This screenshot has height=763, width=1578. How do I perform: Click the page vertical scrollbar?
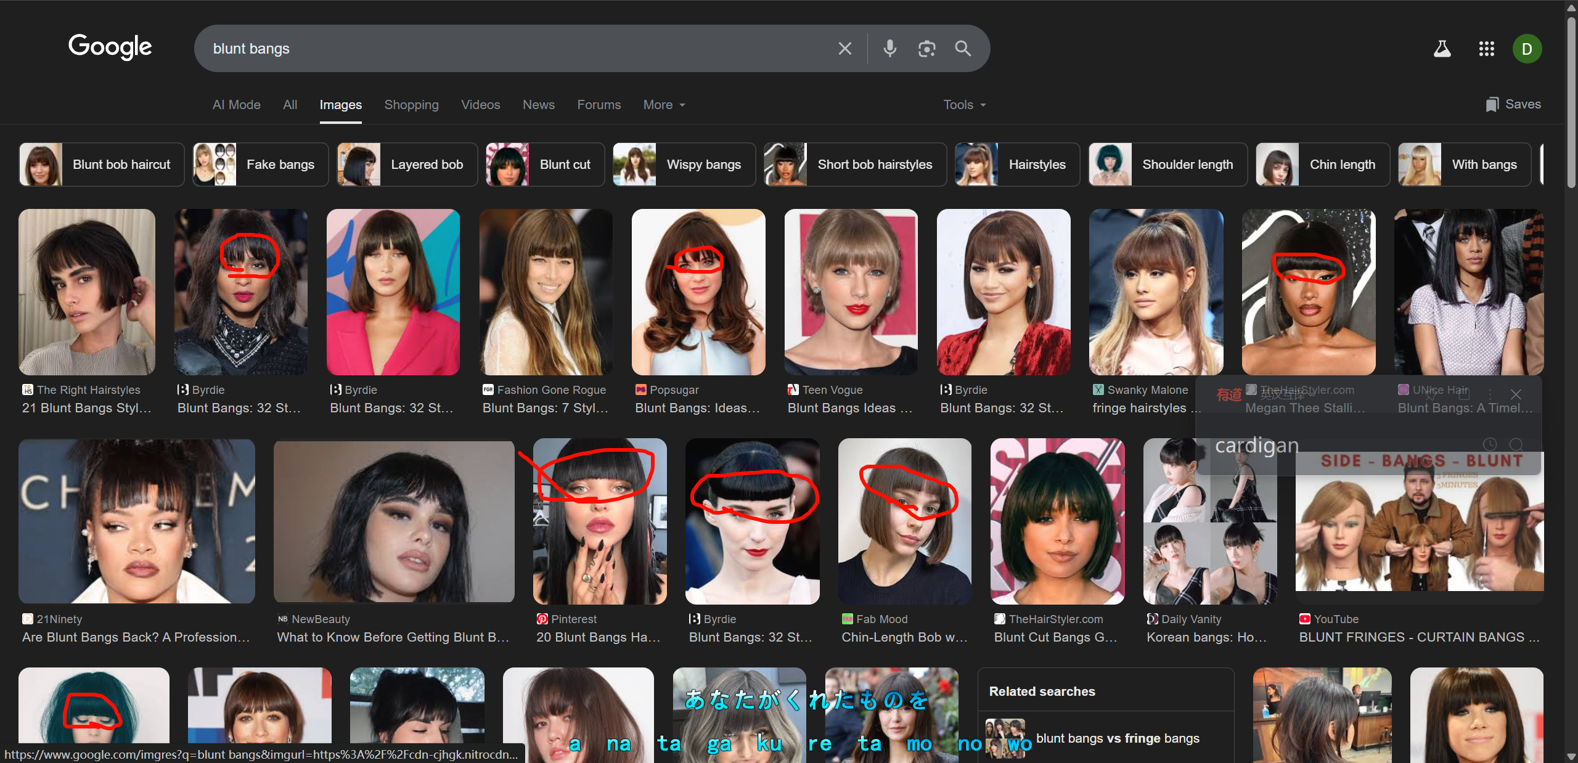point(1571,102)
